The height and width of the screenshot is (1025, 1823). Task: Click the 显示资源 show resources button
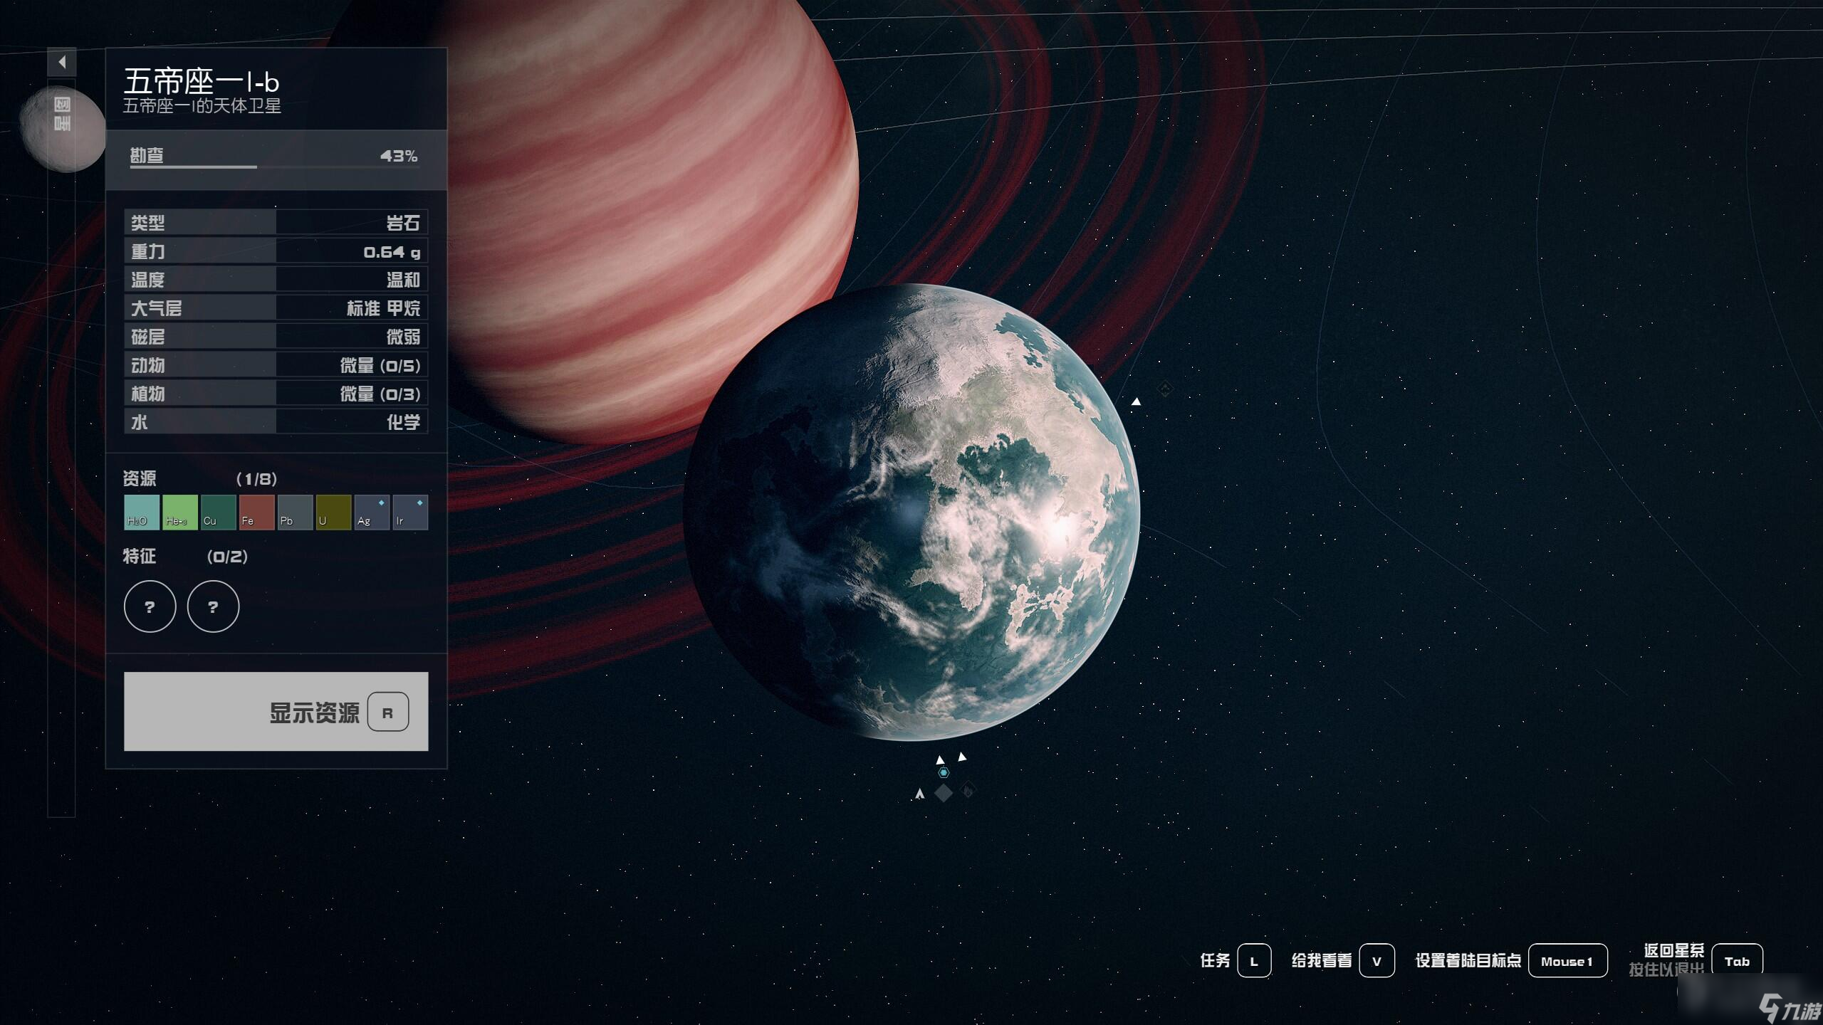click(276, 711)
